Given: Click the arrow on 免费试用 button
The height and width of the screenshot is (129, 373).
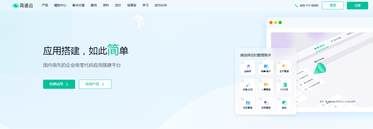Looking at the screenshot, I should tap(67, 84).
